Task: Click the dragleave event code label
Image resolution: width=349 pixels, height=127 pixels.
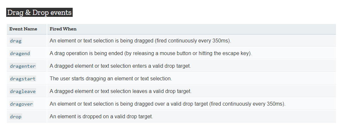Action: click(x=23, y=91)
